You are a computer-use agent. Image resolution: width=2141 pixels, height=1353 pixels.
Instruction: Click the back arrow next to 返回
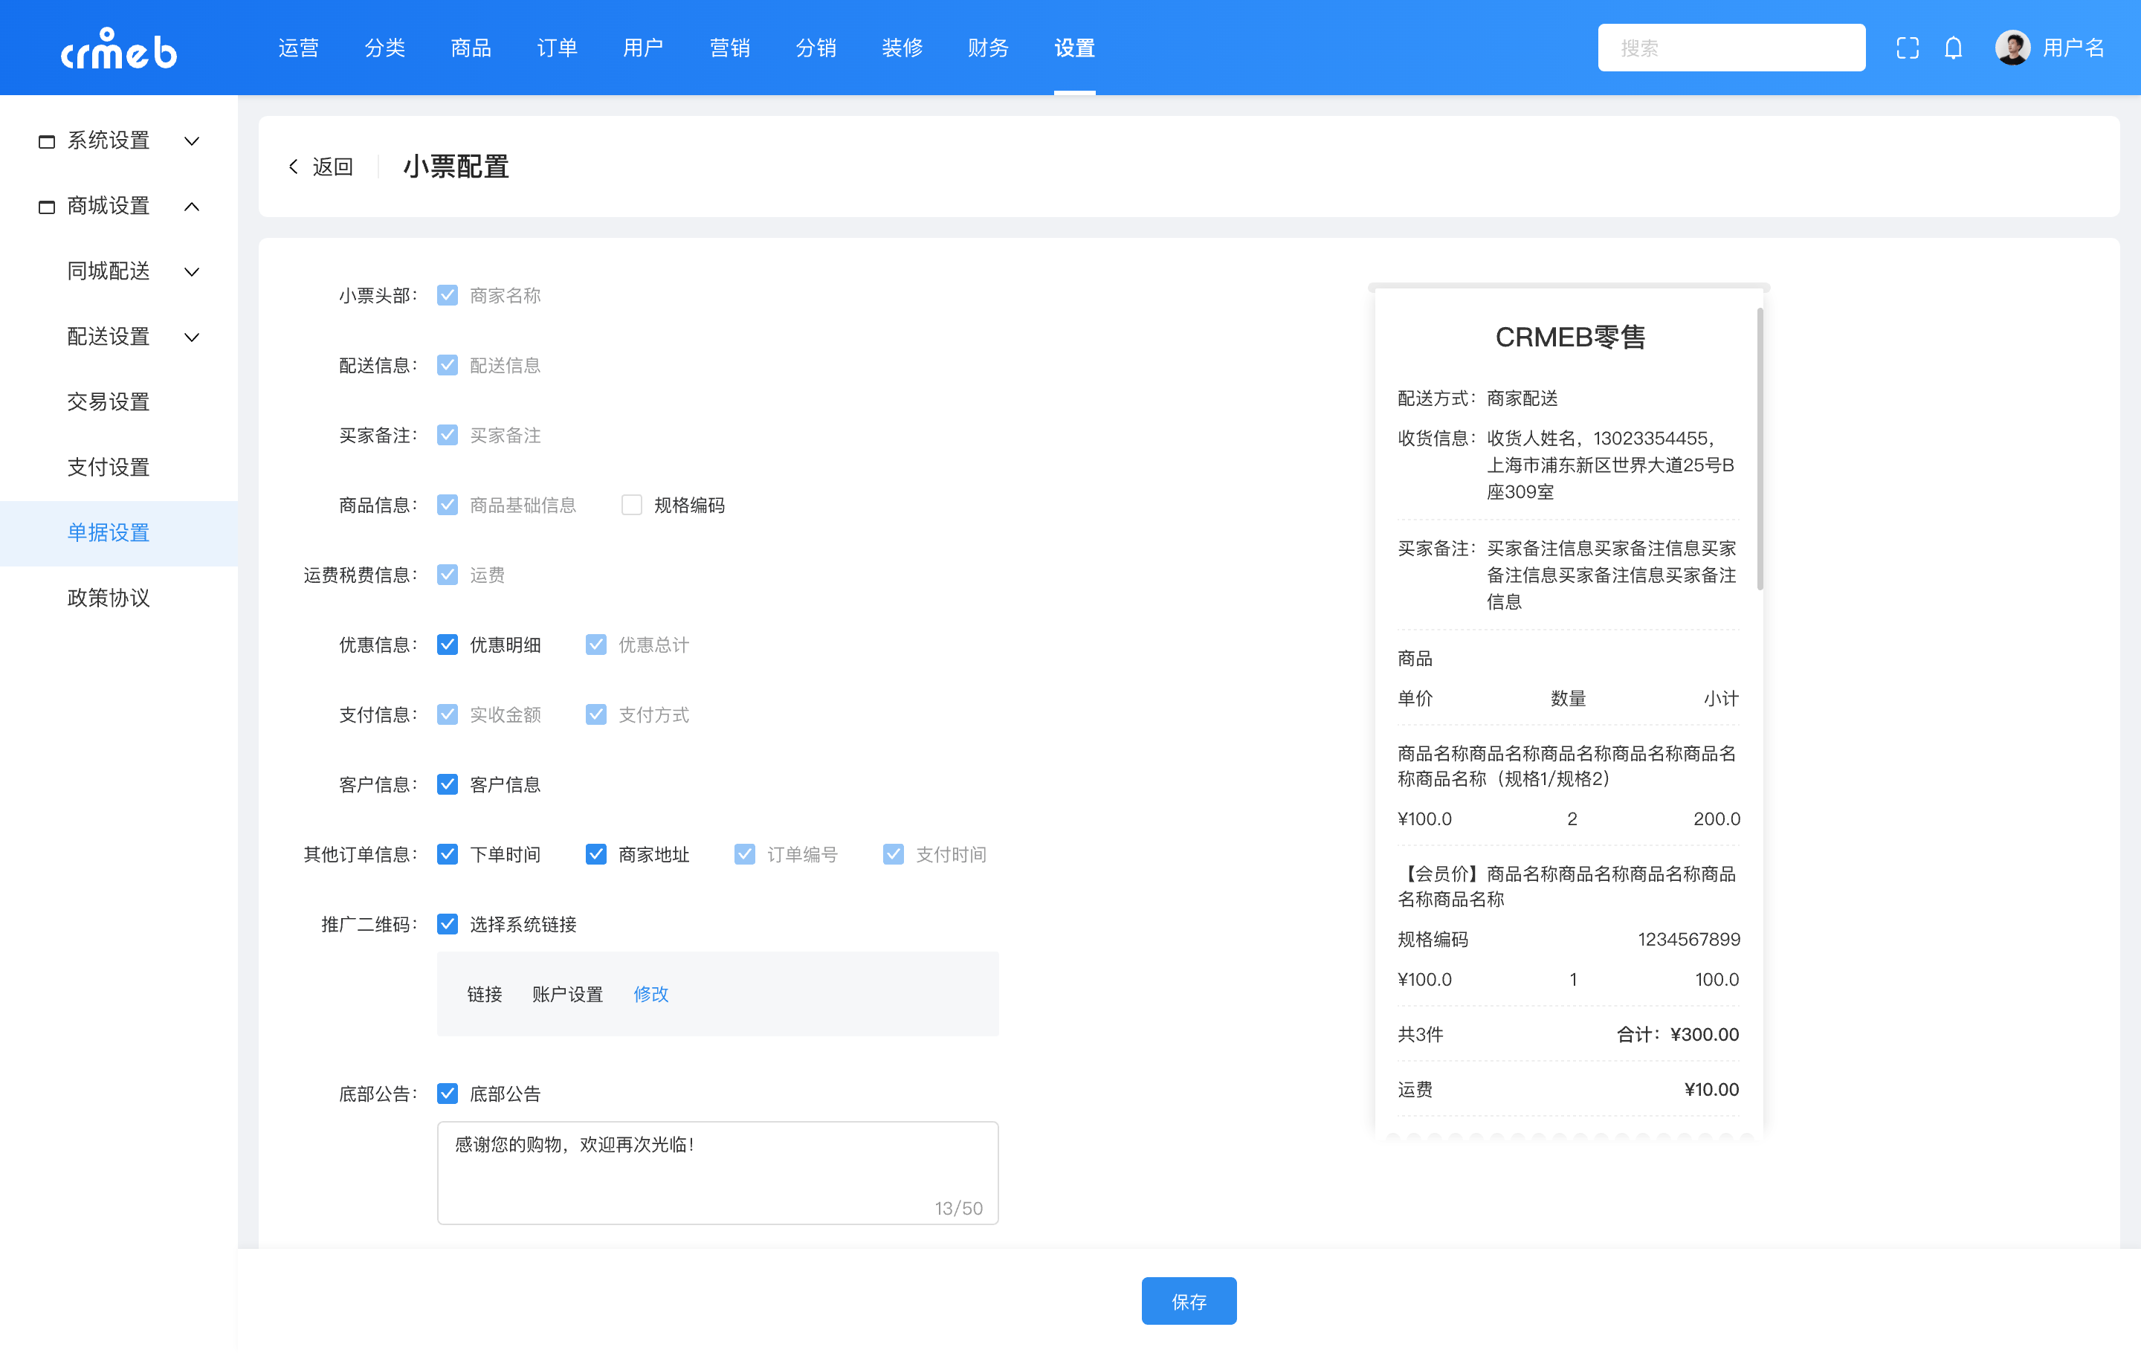(294, 167)
